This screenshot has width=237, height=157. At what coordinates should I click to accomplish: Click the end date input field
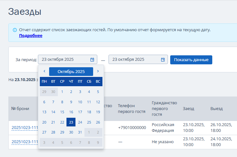135,60
